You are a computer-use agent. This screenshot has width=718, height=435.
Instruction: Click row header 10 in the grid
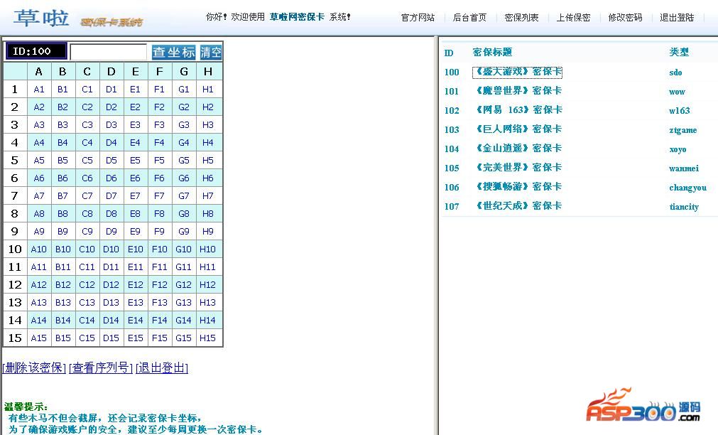point(15,249)
